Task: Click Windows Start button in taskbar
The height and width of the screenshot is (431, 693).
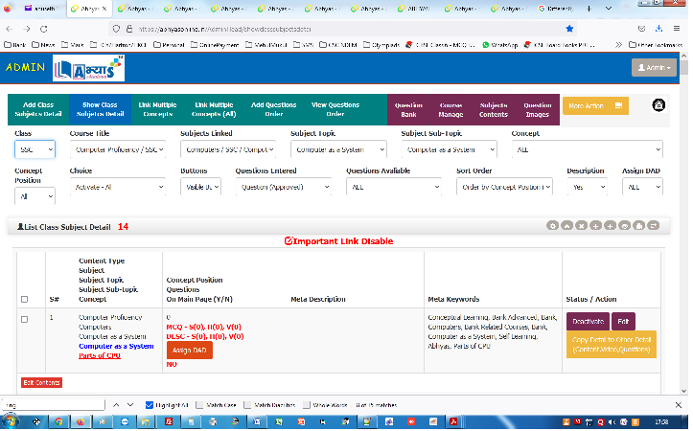Action: point(12,420)
